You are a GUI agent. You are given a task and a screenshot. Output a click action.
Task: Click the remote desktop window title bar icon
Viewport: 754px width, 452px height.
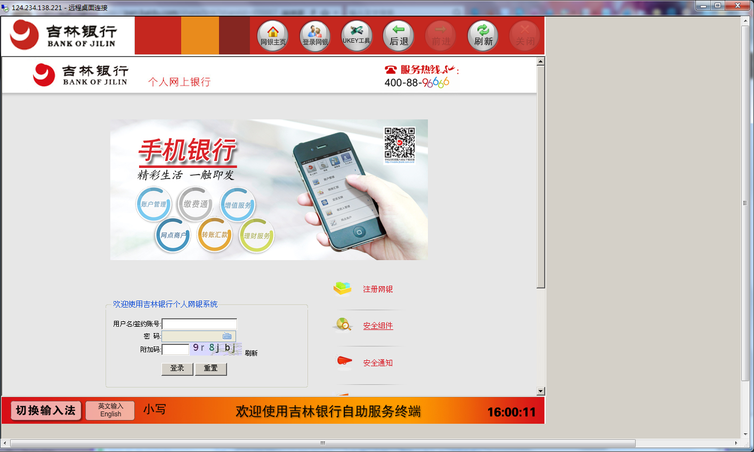pos(5,8)
